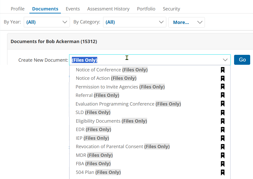Go to the Security tab

coord(171,9)
